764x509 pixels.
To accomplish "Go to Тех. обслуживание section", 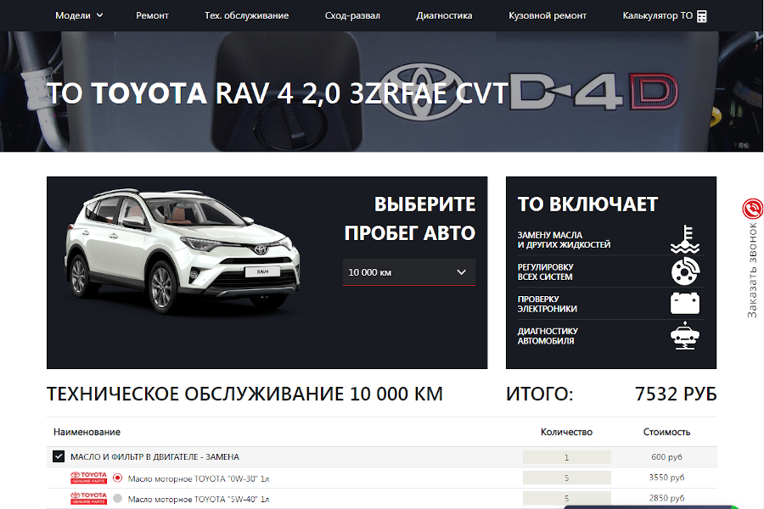I will click(x=246, y=15).
